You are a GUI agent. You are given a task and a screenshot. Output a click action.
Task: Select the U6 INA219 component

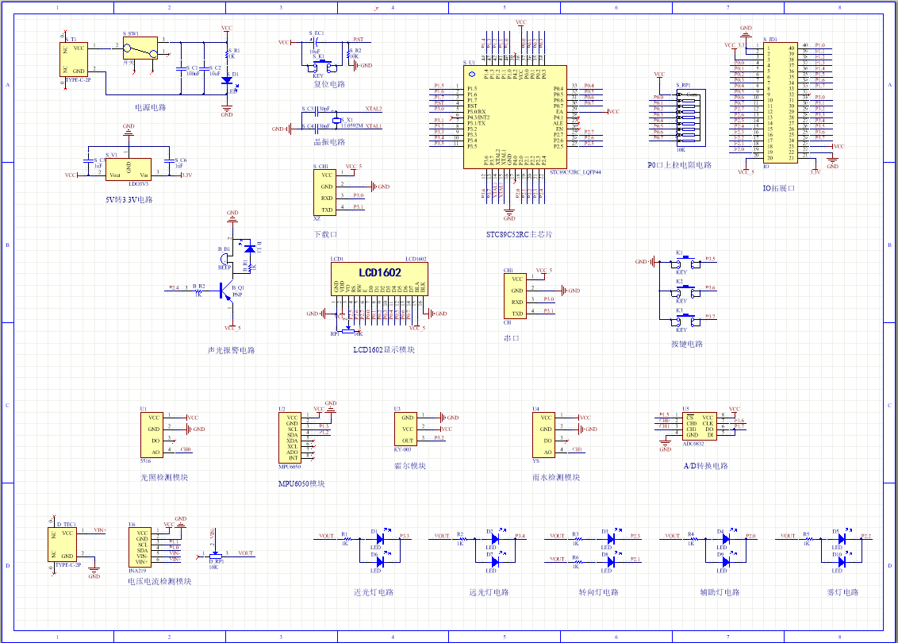click(140, 547)
